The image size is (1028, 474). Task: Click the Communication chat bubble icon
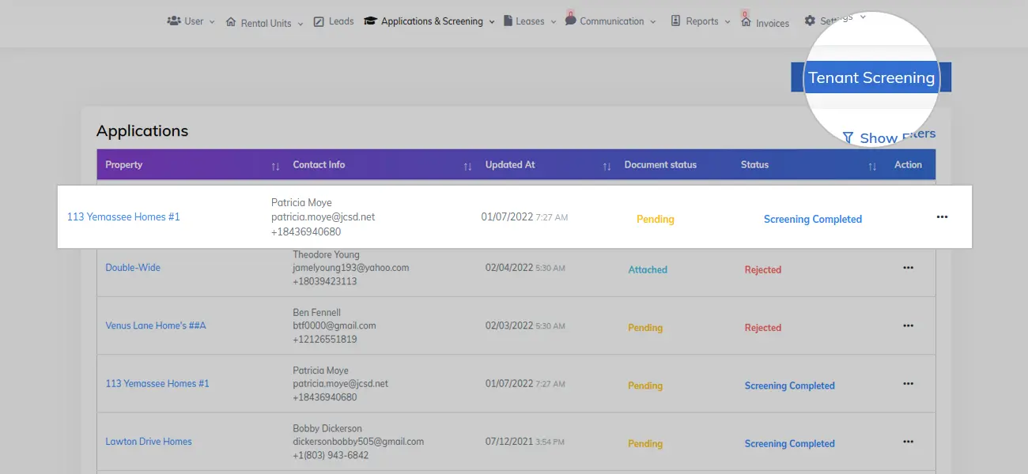coord(571,21)
